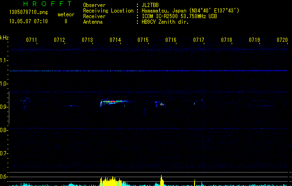Click the 0714 time marker

[115, 40]
